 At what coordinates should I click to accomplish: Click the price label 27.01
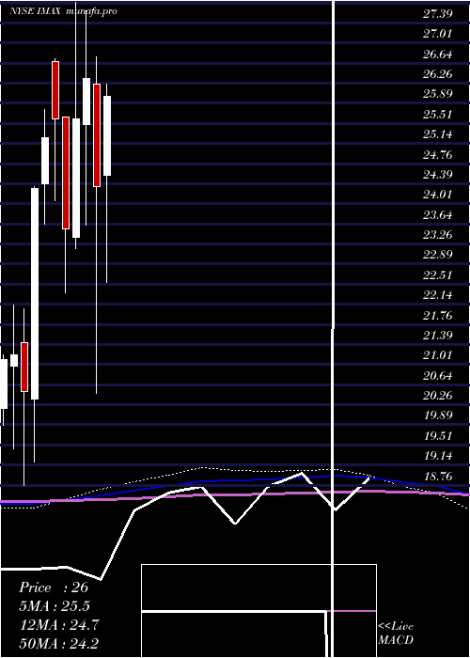[437, 34]
